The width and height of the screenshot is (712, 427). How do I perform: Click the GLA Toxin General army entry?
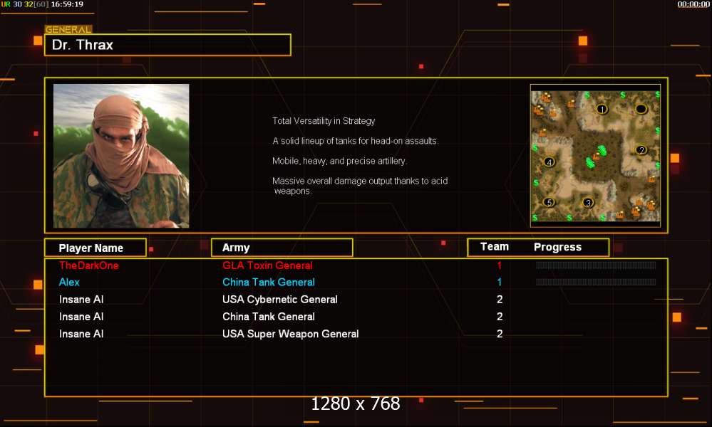coord(267,265)
